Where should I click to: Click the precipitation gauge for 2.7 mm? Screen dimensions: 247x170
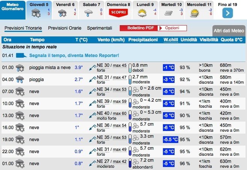130,80
